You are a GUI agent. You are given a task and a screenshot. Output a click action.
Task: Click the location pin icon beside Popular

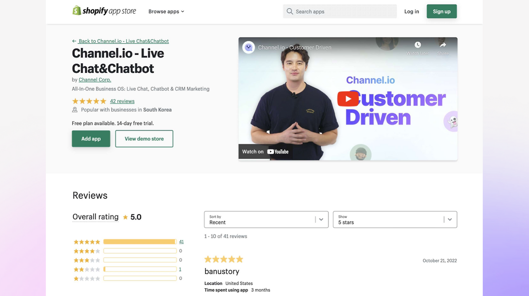click(75, 110)
